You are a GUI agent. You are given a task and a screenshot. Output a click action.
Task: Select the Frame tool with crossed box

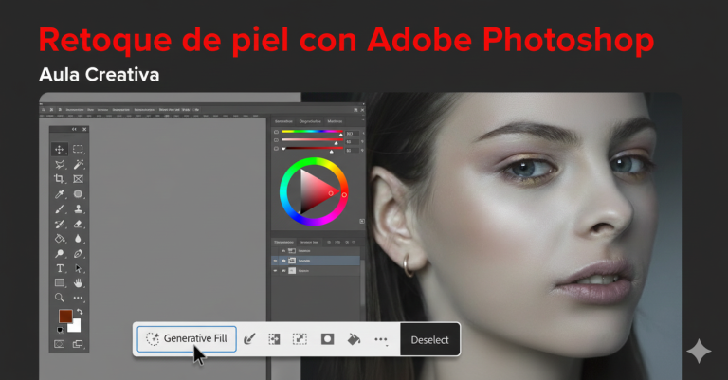tap(78, 179)
